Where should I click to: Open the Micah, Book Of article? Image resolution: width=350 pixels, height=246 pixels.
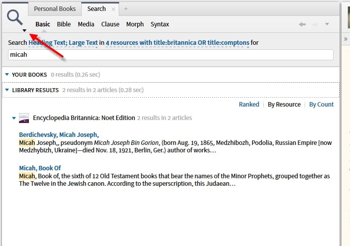coord(40,168)
